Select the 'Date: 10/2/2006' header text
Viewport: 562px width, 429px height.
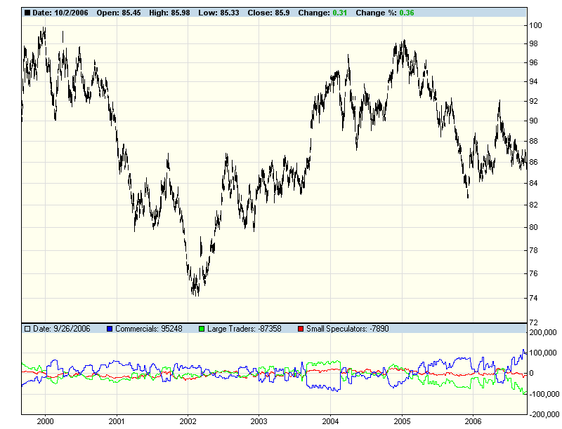click(60, 13)
